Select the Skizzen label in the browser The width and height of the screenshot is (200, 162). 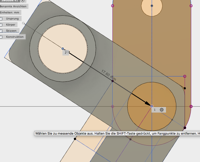point(11,31)
